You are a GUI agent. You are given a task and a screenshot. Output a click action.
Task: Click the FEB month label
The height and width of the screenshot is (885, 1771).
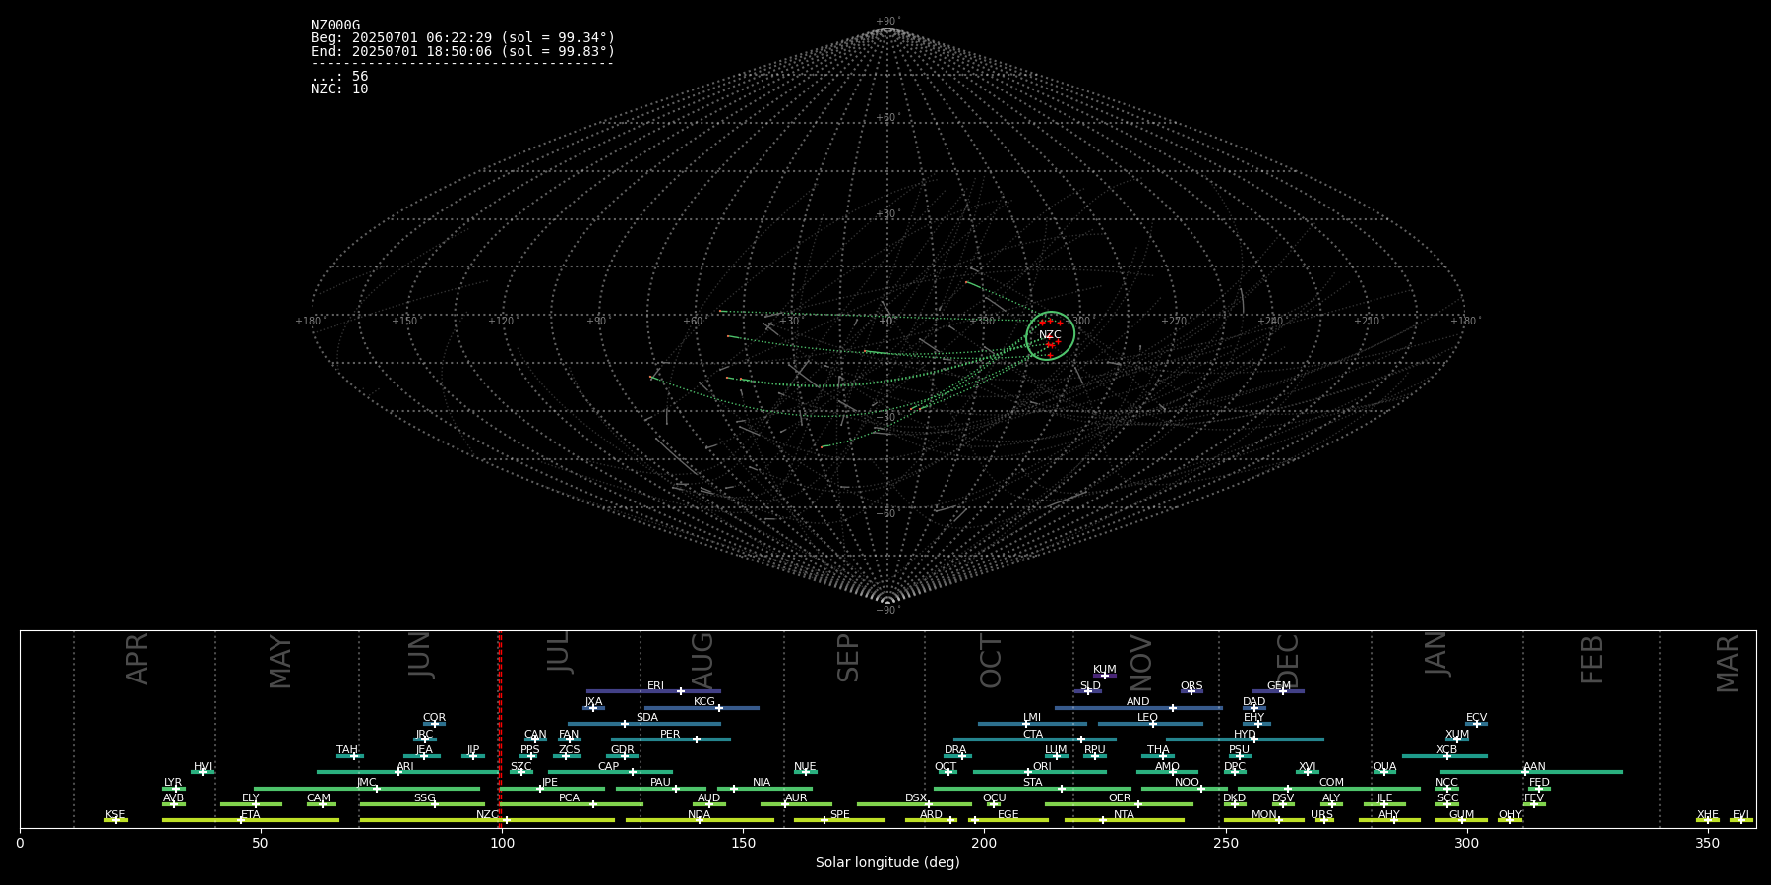pos(1591,659)
